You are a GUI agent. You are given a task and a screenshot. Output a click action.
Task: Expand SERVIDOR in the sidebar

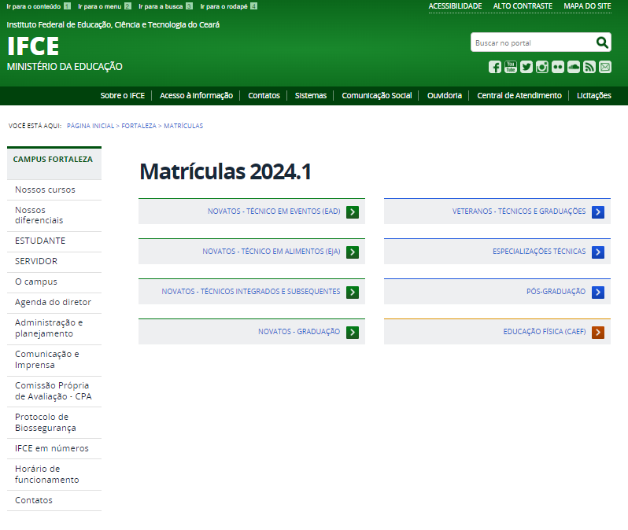pyautogui.click(x=36, y=261)
